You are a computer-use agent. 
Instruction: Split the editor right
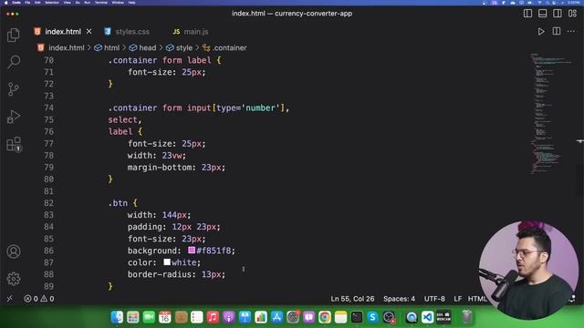pos(557,31)
